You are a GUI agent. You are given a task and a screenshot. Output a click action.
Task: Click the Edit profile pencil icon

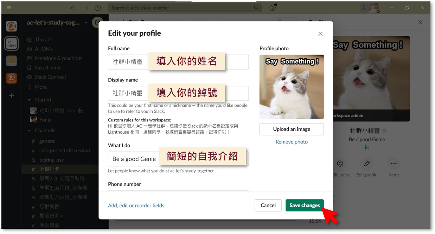[367, 163]
